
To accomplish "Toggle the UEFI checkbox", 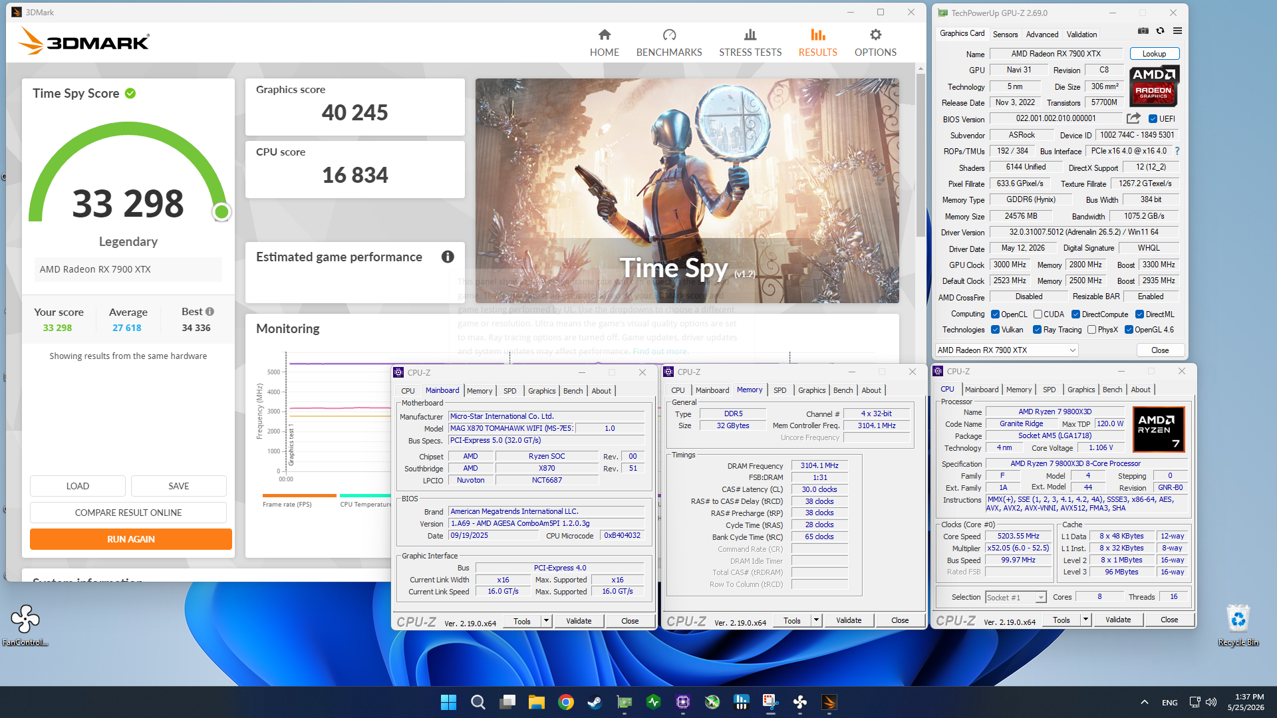I will point(1153,119).
